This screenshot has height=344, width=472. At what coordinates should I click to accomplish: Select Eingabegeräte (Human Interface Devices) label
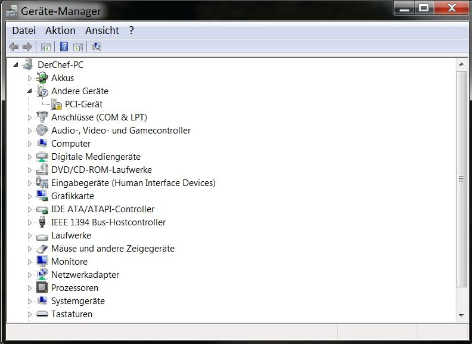pos(133,183)
